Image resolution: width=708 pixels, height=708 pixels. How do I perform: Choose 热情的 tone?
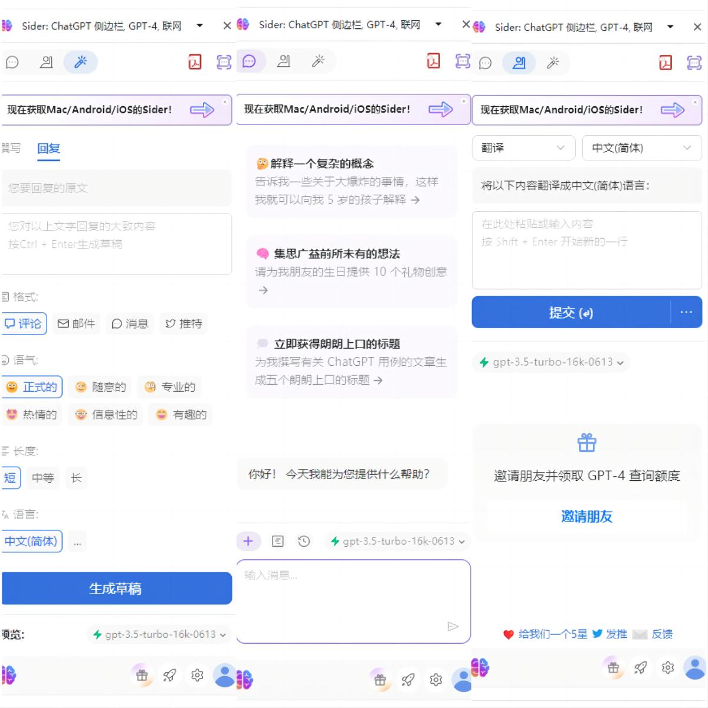32,415
